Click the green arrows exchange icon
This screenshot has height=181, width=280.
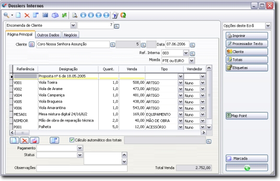(64, 15)
